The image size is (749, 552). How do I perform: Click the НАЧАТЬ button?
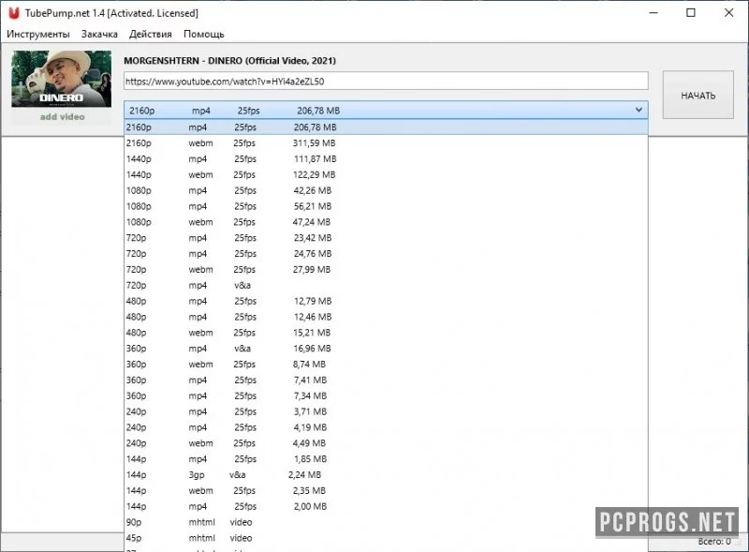pos(698,96)
